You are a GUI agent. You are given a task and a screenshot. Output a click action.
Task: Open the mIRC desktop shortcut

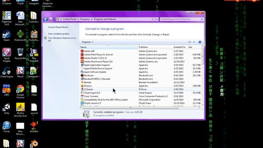[7, 90]
